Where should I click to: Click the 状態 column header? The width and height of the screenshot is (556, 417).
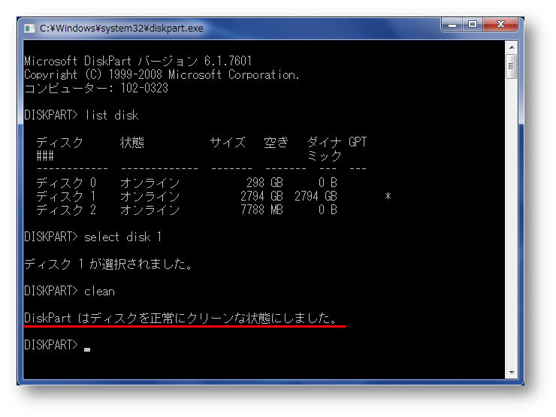coord(132,143)
